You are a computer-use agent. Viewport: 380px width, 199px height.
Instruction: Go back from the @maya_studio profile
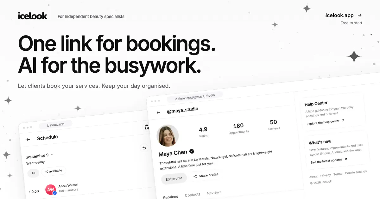point(158,112)
